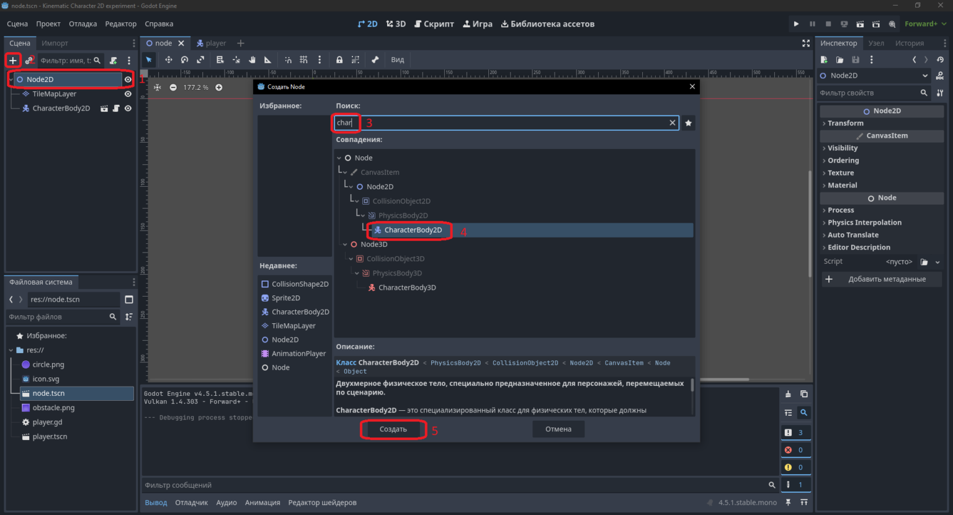The image size is (953, 515).
Task: Switch to the Импорт tab
Action: [55, 43]
